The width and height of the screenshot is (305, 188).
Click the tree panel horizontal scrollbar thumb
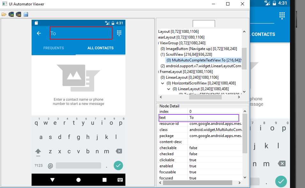(205, 97)
